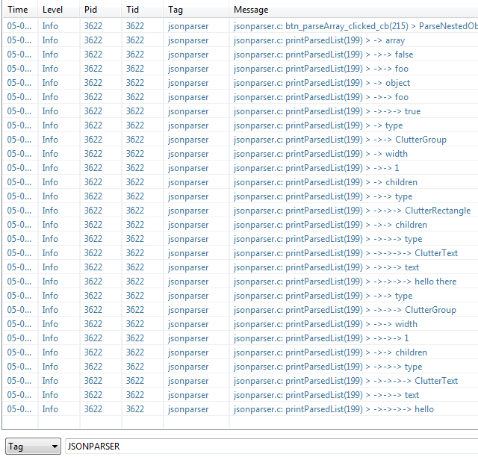
Task: Sort logs by Tag column header
Action: 176,10
